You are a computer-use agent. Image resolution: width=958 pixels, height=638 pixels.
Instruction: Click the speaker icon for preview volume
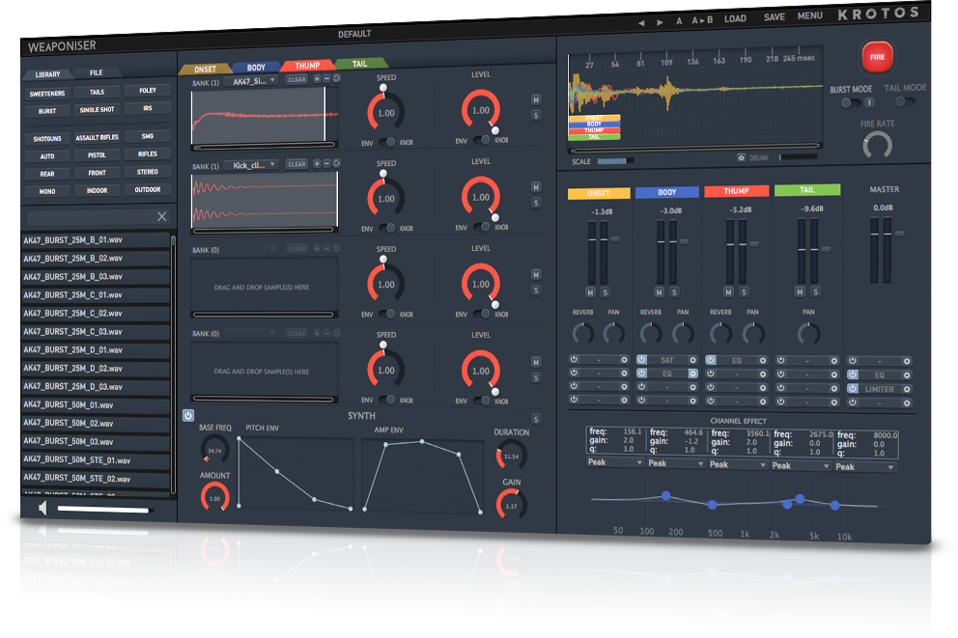(x=42, y=508)
